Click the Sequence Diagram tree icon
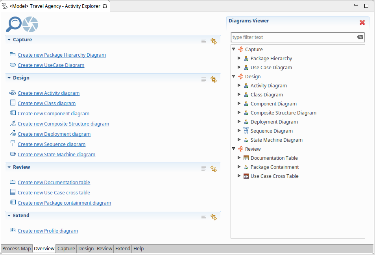This screenshot has width=375, height=255. tap(246, 131)
